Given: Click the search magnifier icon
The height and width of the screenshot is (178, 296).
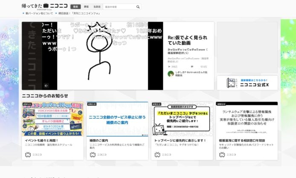Looking at the screenshot, I should click(x=138, y=7).
